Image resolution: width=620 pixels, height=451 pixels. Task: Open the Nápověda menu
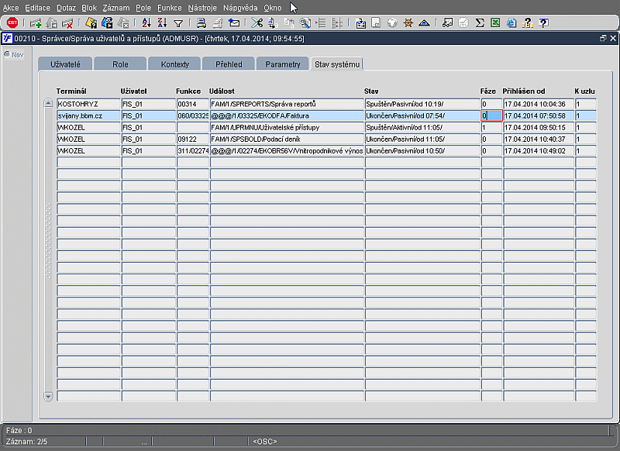click(240, 8)
